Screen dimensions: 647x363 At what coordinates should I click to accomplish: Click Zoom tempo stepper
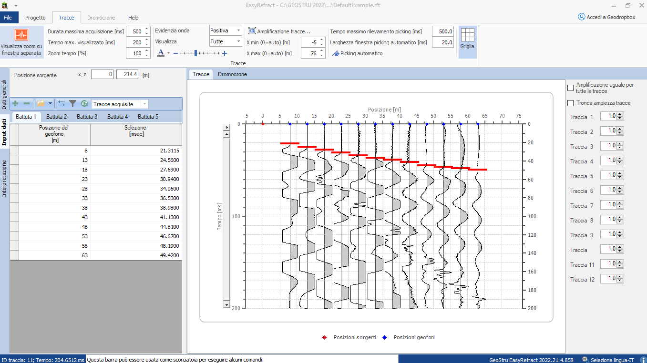pyautogui.click(x=147, y=53)
